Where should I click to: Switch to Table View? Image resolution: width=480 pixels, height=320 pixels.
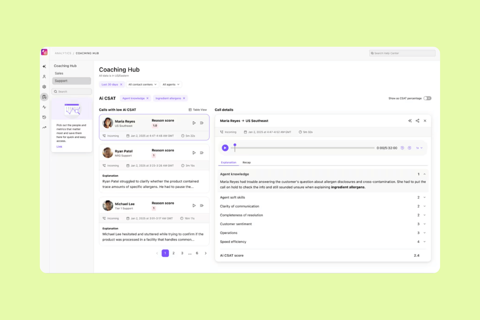pyautogui.click(x=198, y=110)
